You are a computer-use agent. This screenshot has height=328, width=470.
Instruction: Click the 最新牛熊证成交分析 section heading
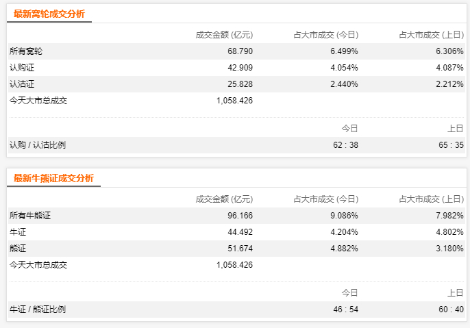(53, 178)
